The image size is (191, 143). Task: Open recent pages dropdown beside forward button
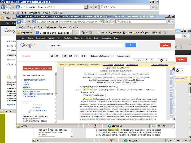[x=29, y=22]
